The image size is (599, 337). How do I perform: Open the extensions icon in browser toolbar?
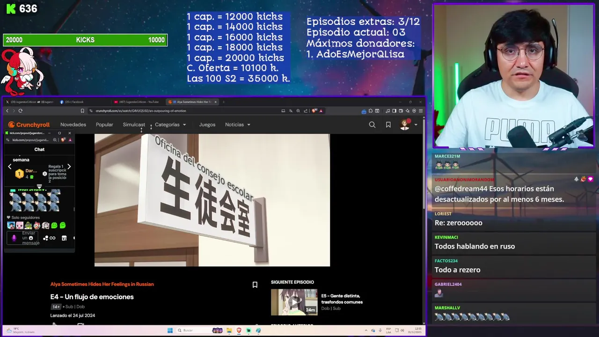click(x=370, y=111)
